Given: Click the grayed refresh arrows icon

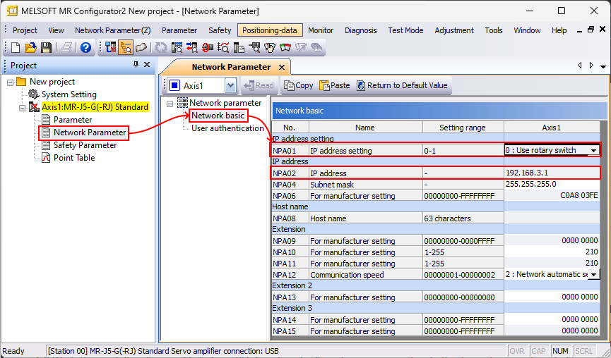Looking at the screenshot, I should 160,47.
